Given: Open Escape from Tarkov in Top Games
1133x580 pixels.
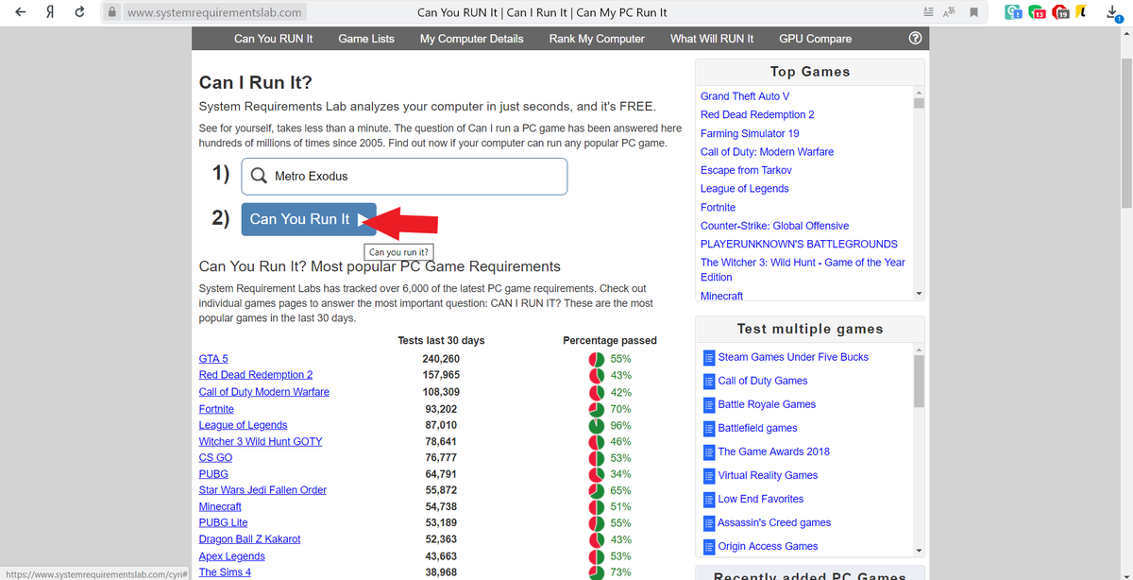Looking at the screenshot, I should [746, 170].
